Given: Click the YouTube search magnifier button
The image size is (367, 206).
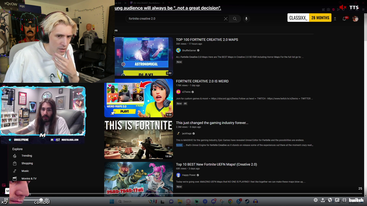Looking at the screenshot, I should coord(235,19).
